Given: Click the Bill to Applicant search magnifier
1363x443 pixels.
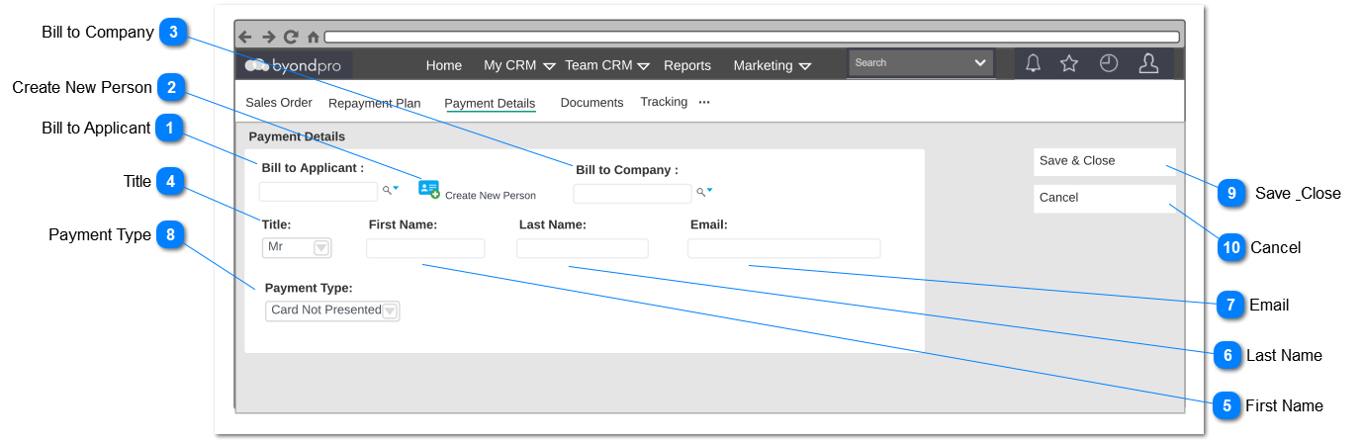Looking at the screenshot, I should pyautogui.click(x=387, y=189).
